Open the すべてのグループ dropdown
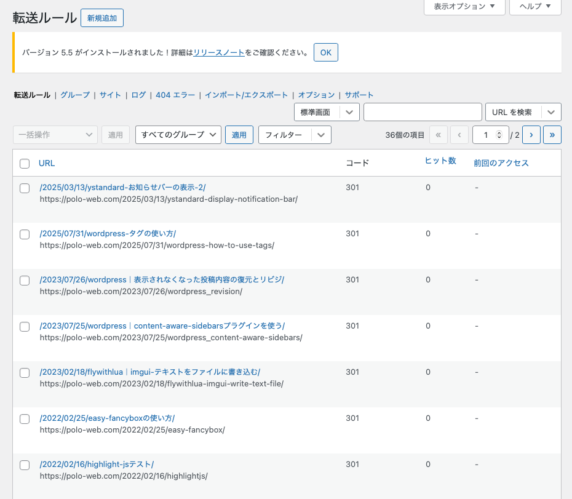The width and height of the screenshot is (572, 499). [178, 135]
